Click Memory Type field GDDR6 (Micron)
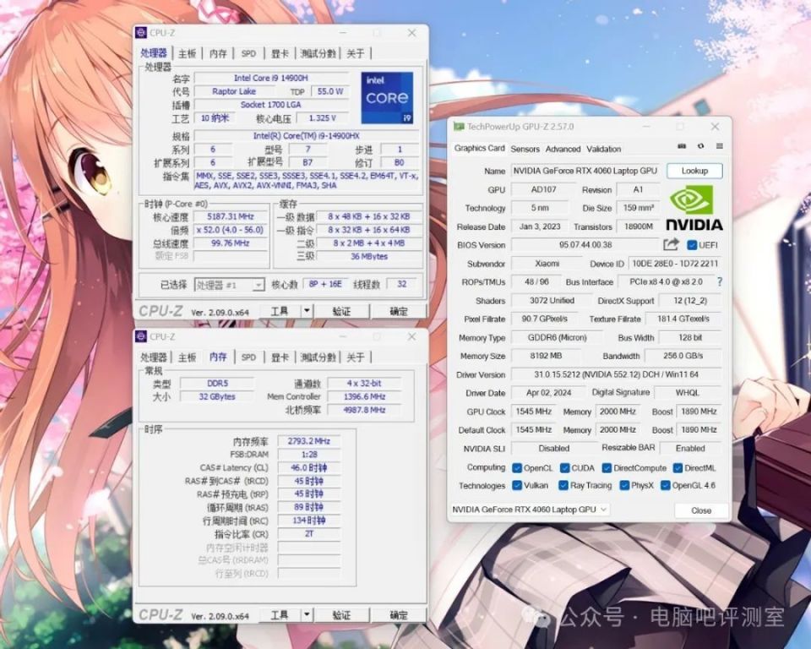The height and width of the screenshot is (649, 811). pyautogui.click(x=557, y=337)
